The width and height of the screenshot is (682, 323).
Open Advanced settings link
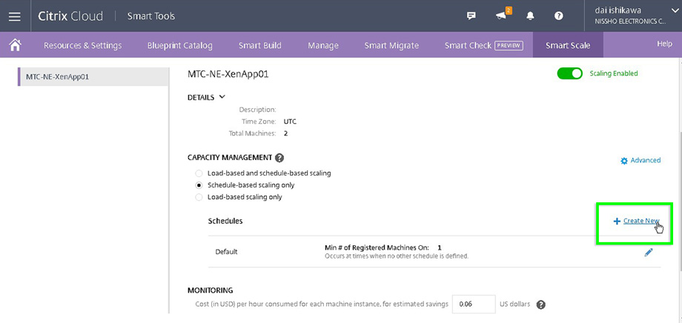click(640, 160)
